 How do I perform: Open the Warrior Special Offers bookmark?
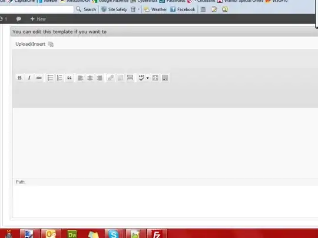(240, 1)
